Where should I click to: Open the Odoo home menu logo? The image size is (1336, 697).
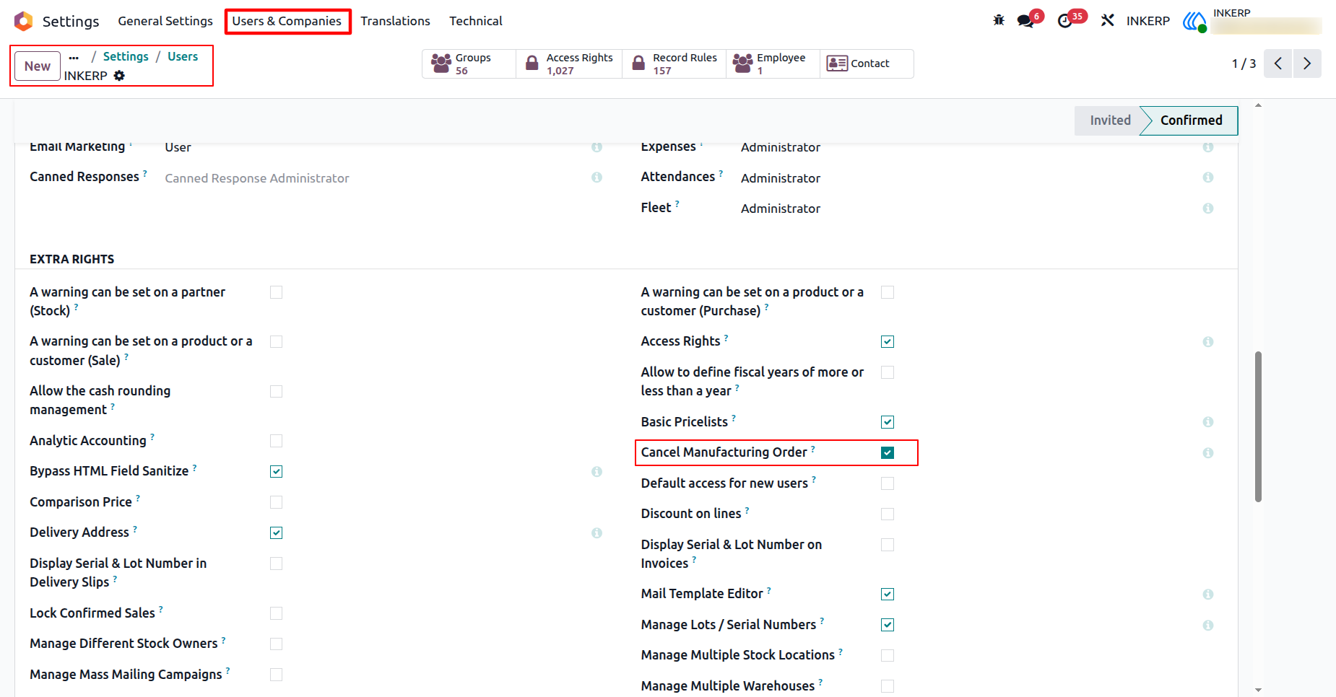[24, 21]
